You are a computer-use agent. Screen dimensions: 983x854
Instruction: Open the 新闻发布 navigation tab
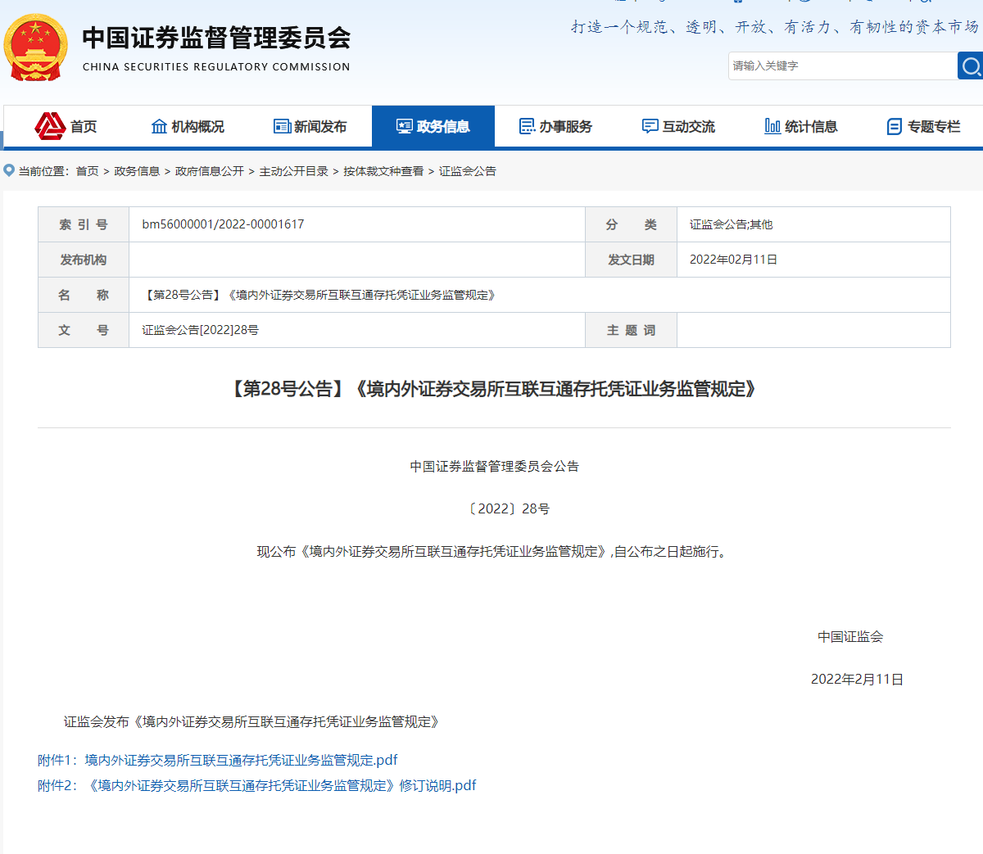coord(319,127)
